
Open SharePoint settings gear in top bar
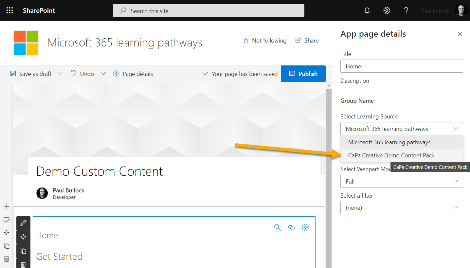click(387, 10)
